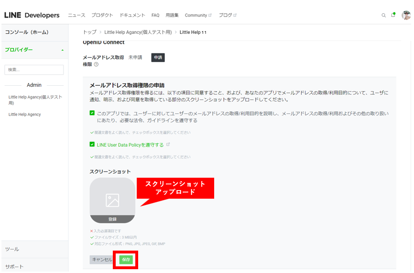Toggle the LINE User Data Policy checkbox
This screenshot has width=414, height=273.
click(x=92, y=145)
